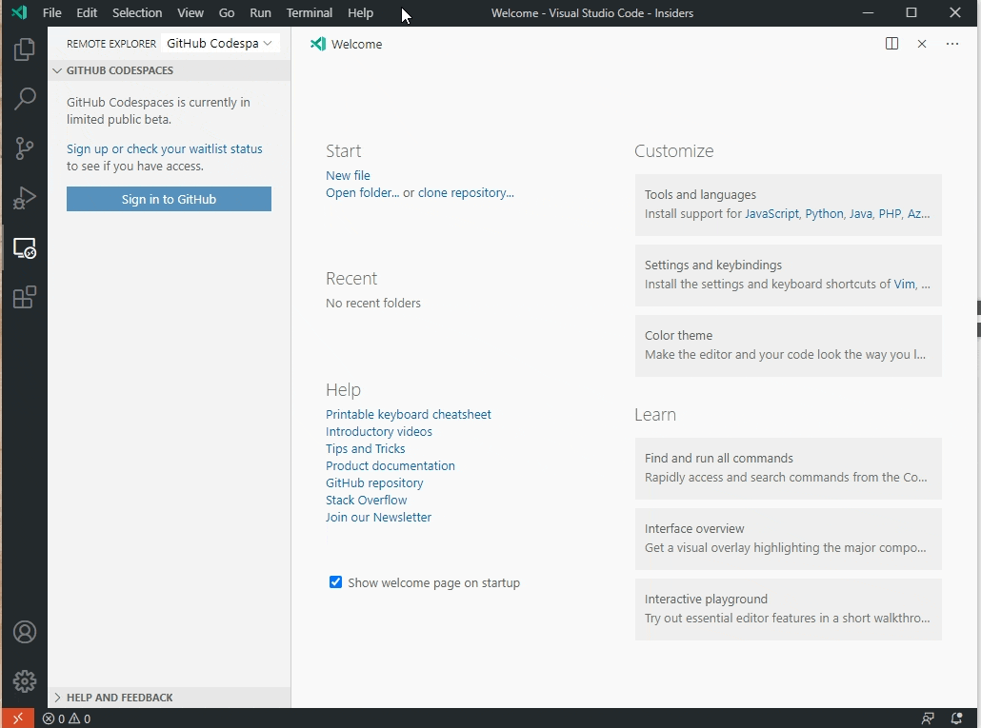
Task: Open Printable keyboard cheatsheet link
Action: coord(409,414)
